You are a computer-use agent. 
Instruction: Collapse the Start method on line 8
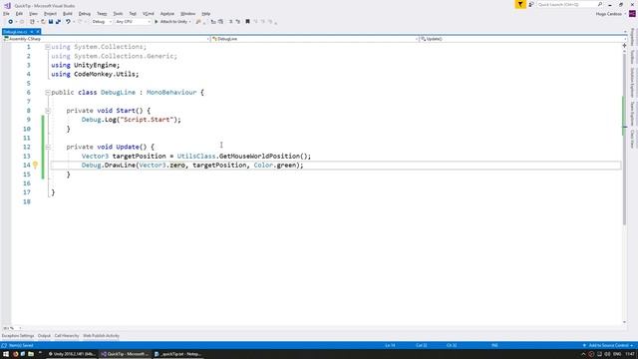pos(48,111)
